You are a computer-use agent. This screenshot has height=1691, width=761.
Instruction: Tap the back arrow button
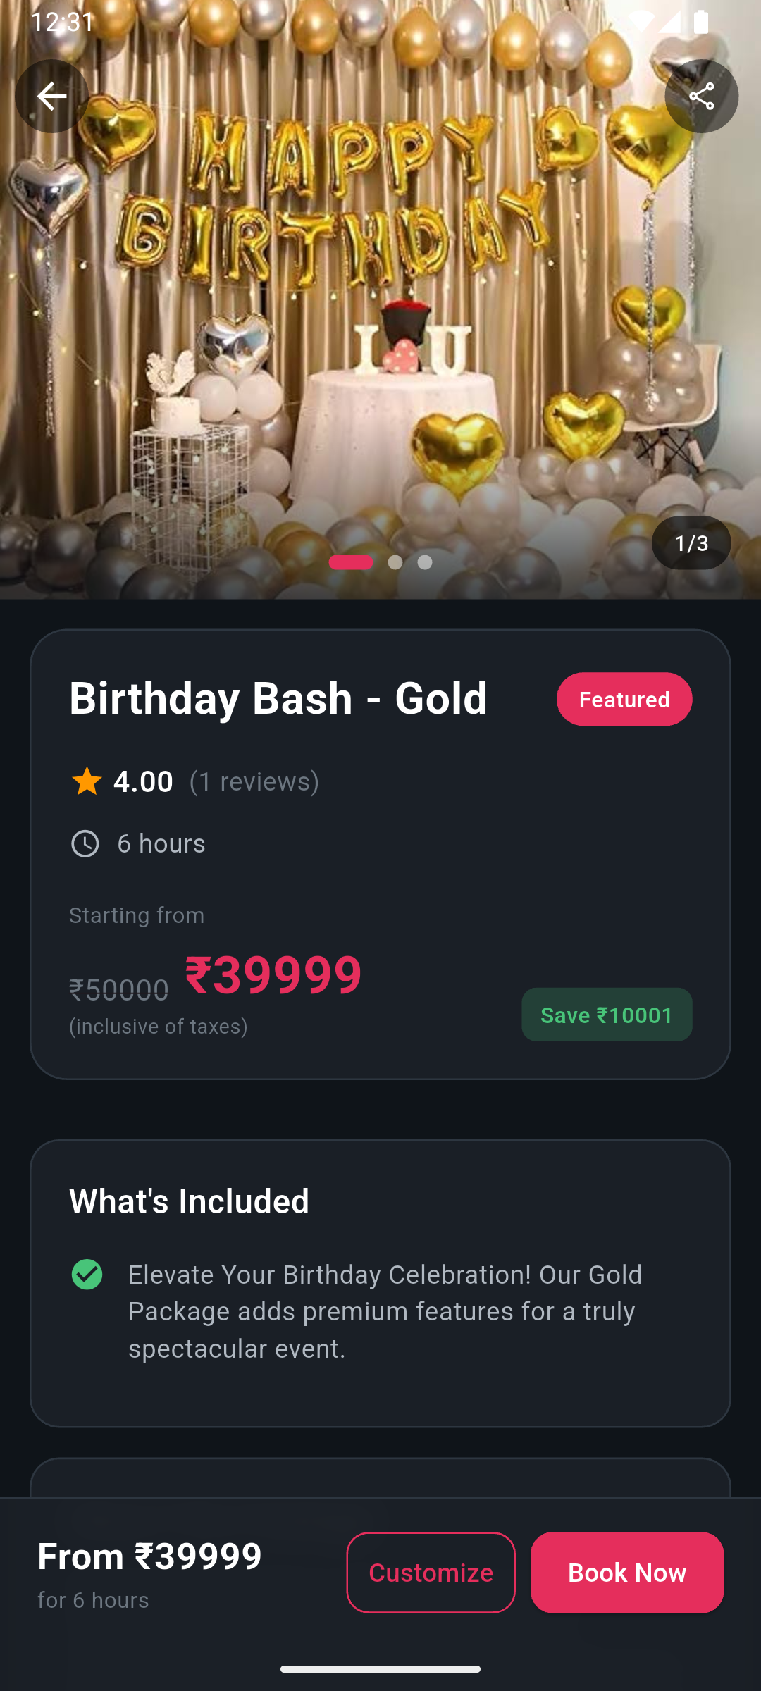point(51,96)
